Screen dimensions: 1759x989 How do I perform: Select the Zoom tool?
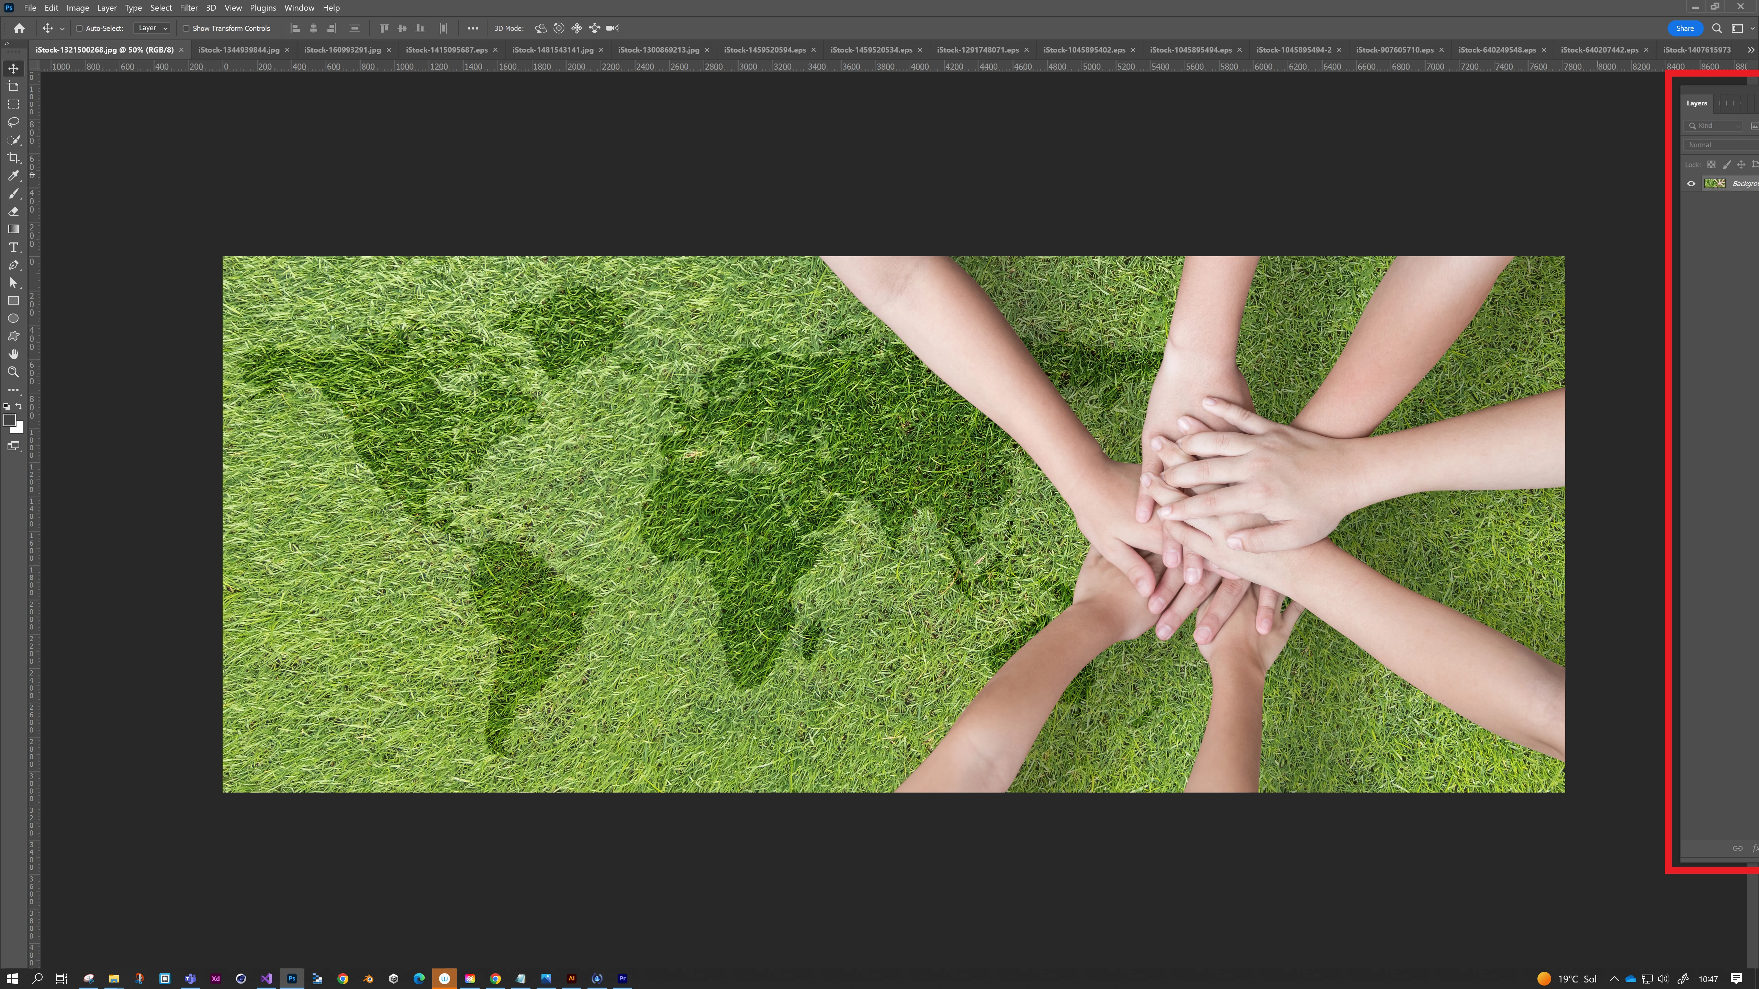click(x=13, y=372)
